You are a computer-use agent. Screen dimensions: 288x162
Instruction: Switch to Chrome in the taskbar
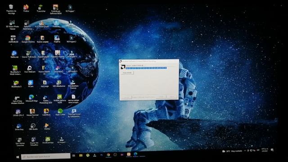[108, 155]
